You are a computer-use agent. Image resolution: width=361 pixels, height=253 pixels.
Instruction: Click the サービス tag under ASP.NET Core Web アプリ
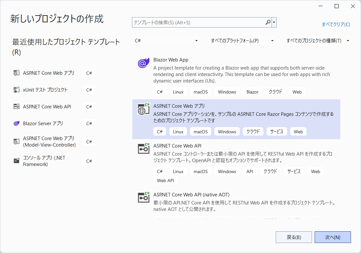tap(276, 132)
